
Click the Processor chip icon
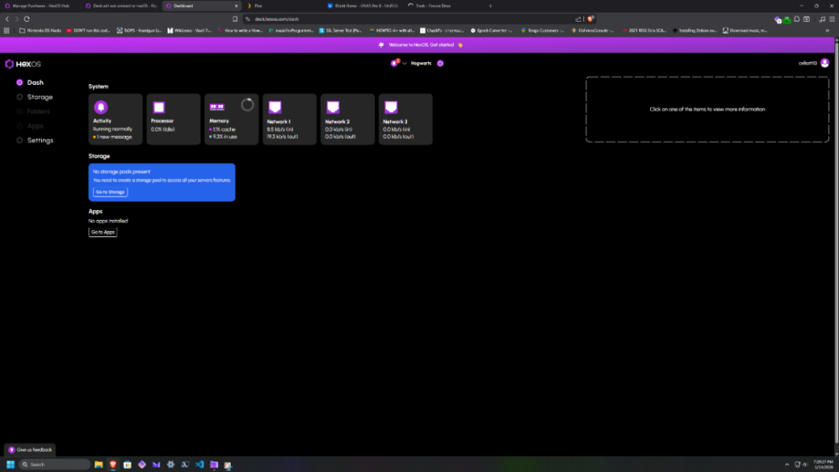click(158, 107)
